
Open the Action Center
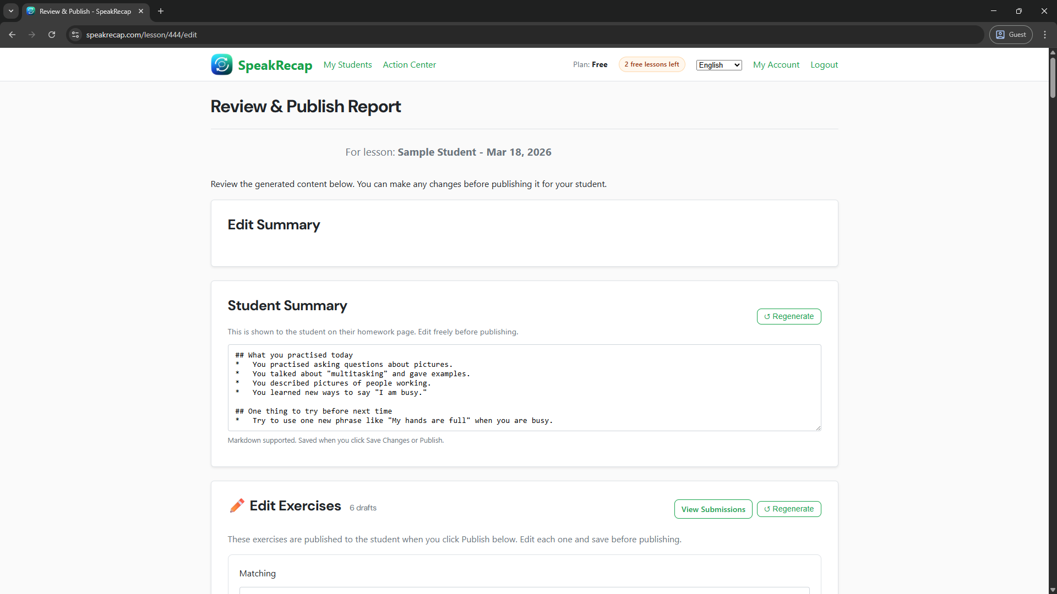pos(409,65)
